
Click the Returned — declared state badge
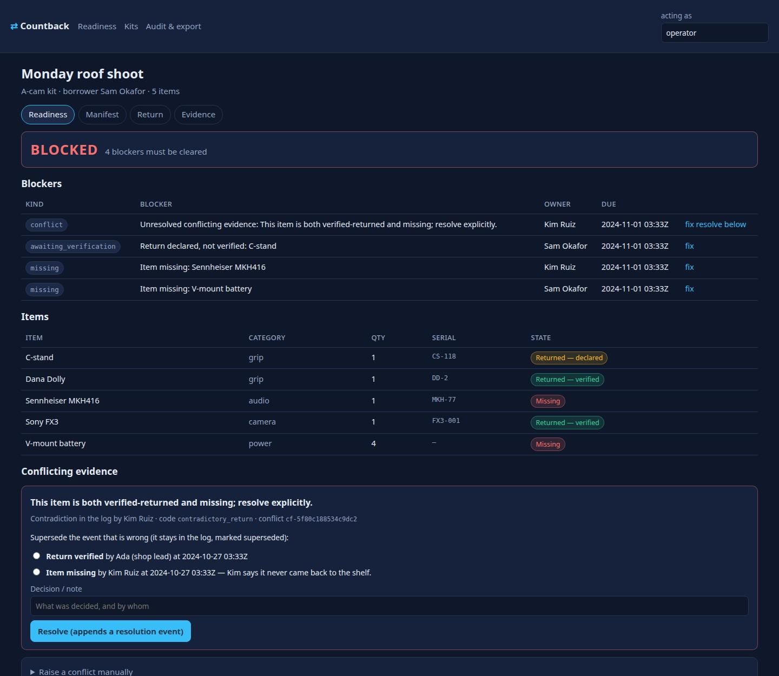click(569, 358)
